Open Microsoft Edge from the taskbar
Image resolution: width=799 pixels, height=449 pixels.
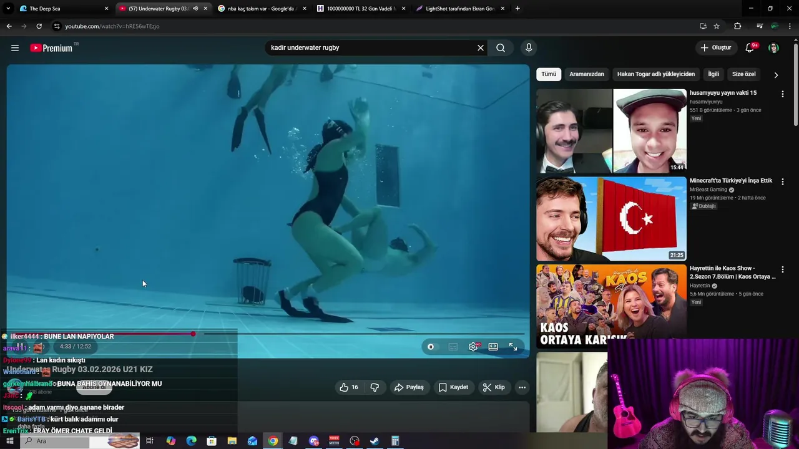192,441
